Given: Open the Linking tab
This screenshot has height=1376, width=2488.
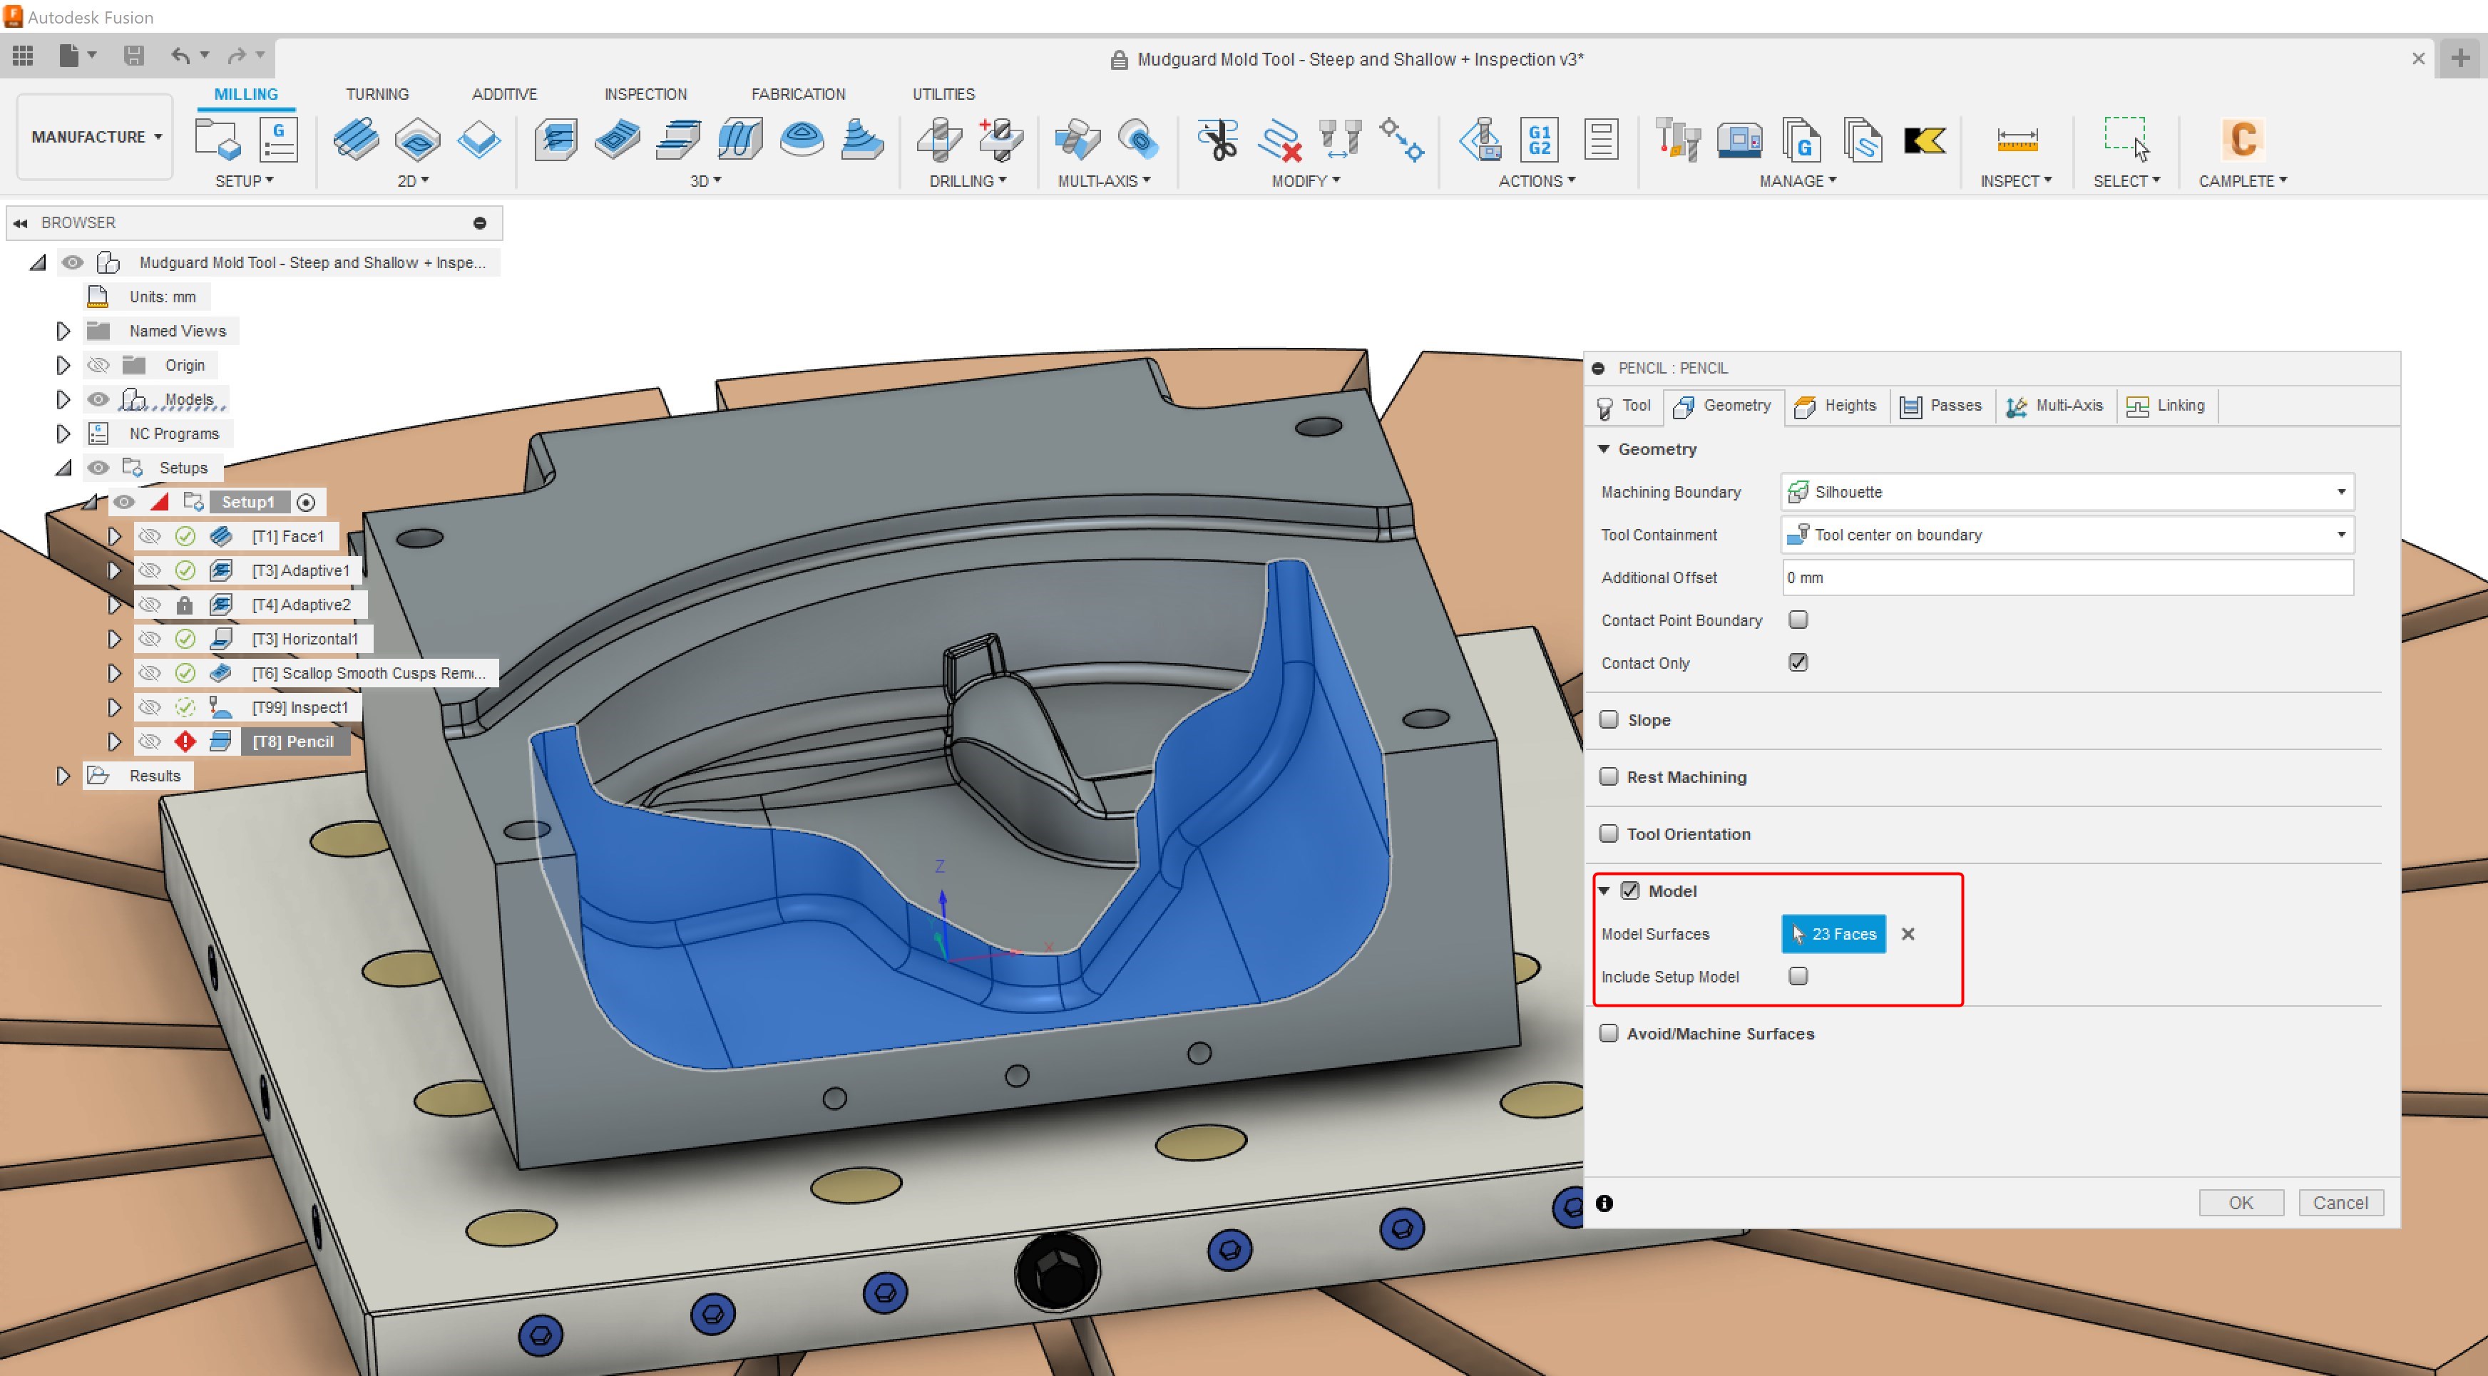Looking at the screenshot, I should coord(2166,406).
